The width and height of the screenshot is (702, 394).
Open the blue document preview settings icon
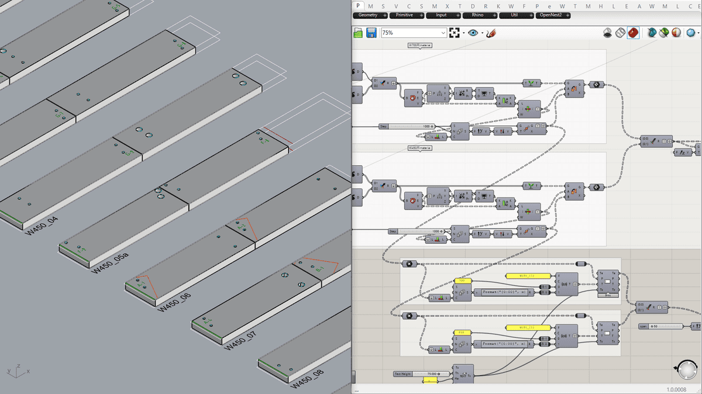click(x=651, y=33)
